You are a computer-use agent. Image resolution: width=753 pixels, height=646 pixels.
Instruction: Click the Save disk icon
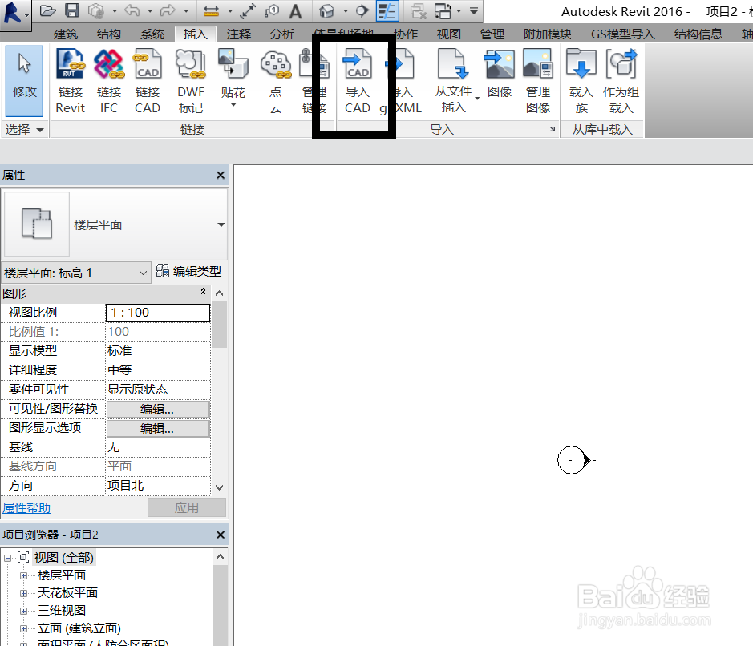(x=72, y=11)
